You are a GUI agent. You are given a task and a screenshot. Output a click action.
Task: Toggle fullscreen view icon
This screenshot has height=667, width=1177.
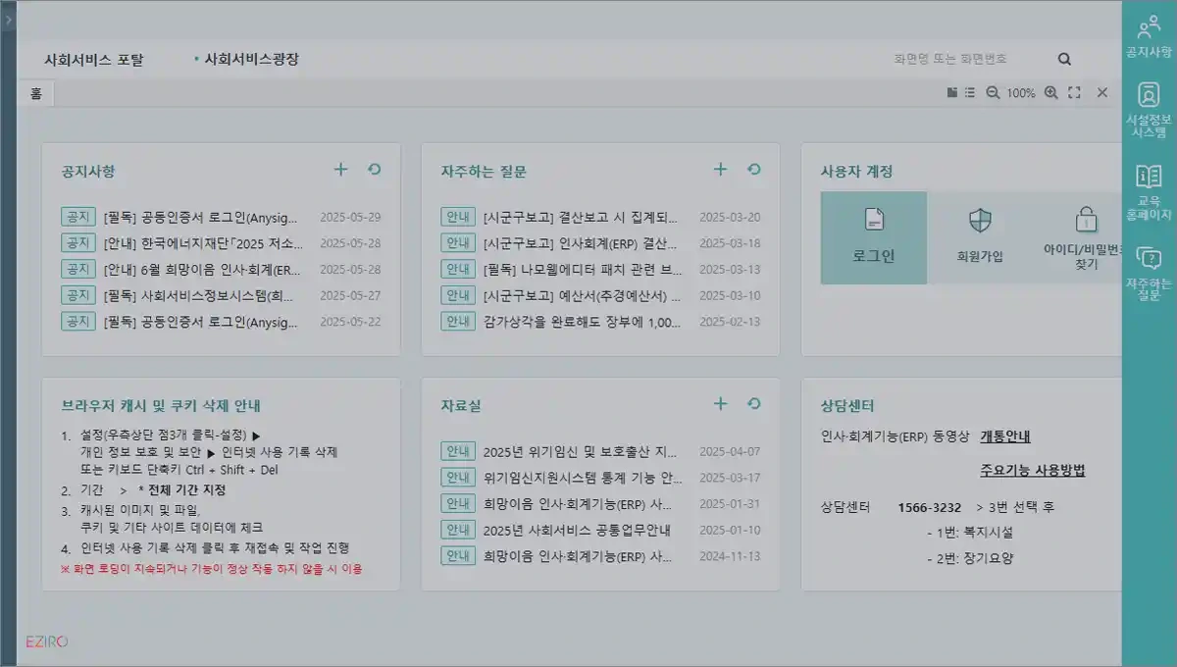(x=1074, y=92)
